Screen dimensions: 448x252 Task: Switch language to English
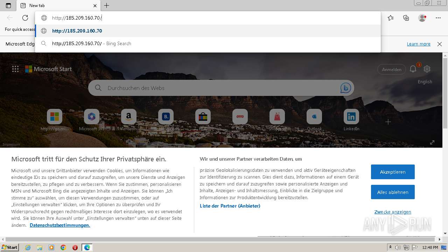tap(425, 82)
